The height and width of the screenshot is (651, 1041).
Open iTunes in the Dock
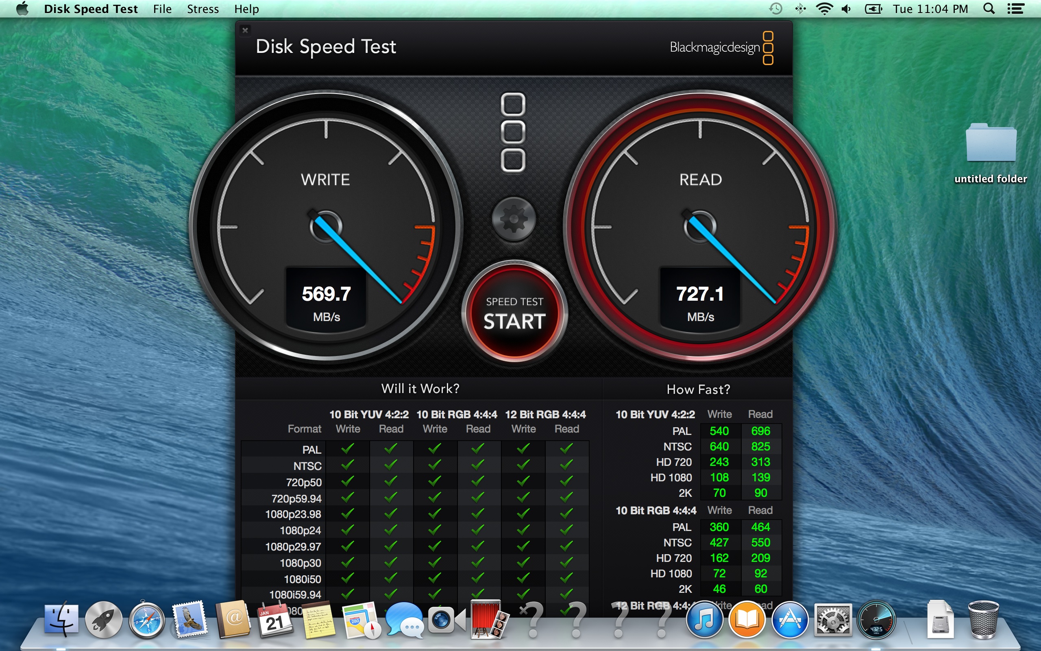point(704,620)
